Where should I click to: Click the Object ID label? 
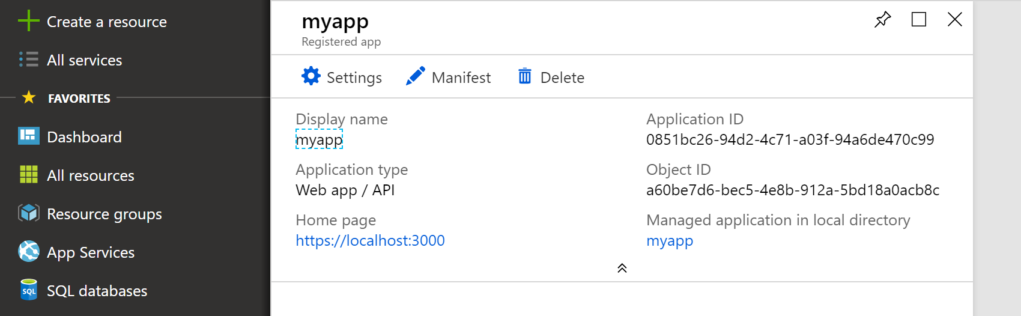coord(679,169)
